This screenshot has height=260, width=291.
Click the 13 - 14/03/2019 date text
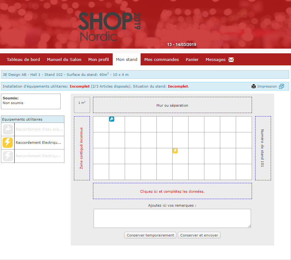(182, 44)
